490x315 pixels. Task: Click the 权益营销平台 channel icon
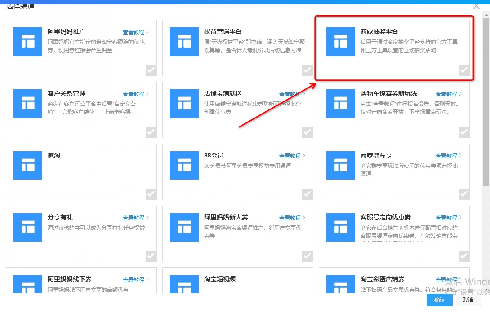click(x=184, y=41)
